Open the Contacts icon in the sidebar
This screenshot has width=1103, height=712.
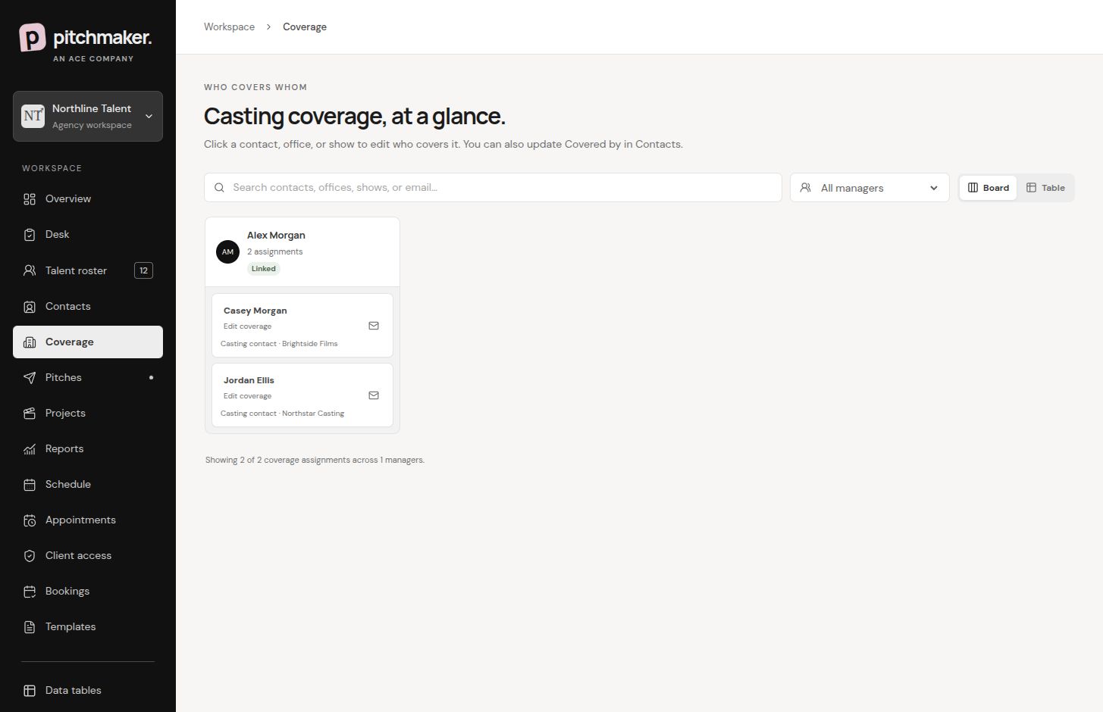point(30,306)
